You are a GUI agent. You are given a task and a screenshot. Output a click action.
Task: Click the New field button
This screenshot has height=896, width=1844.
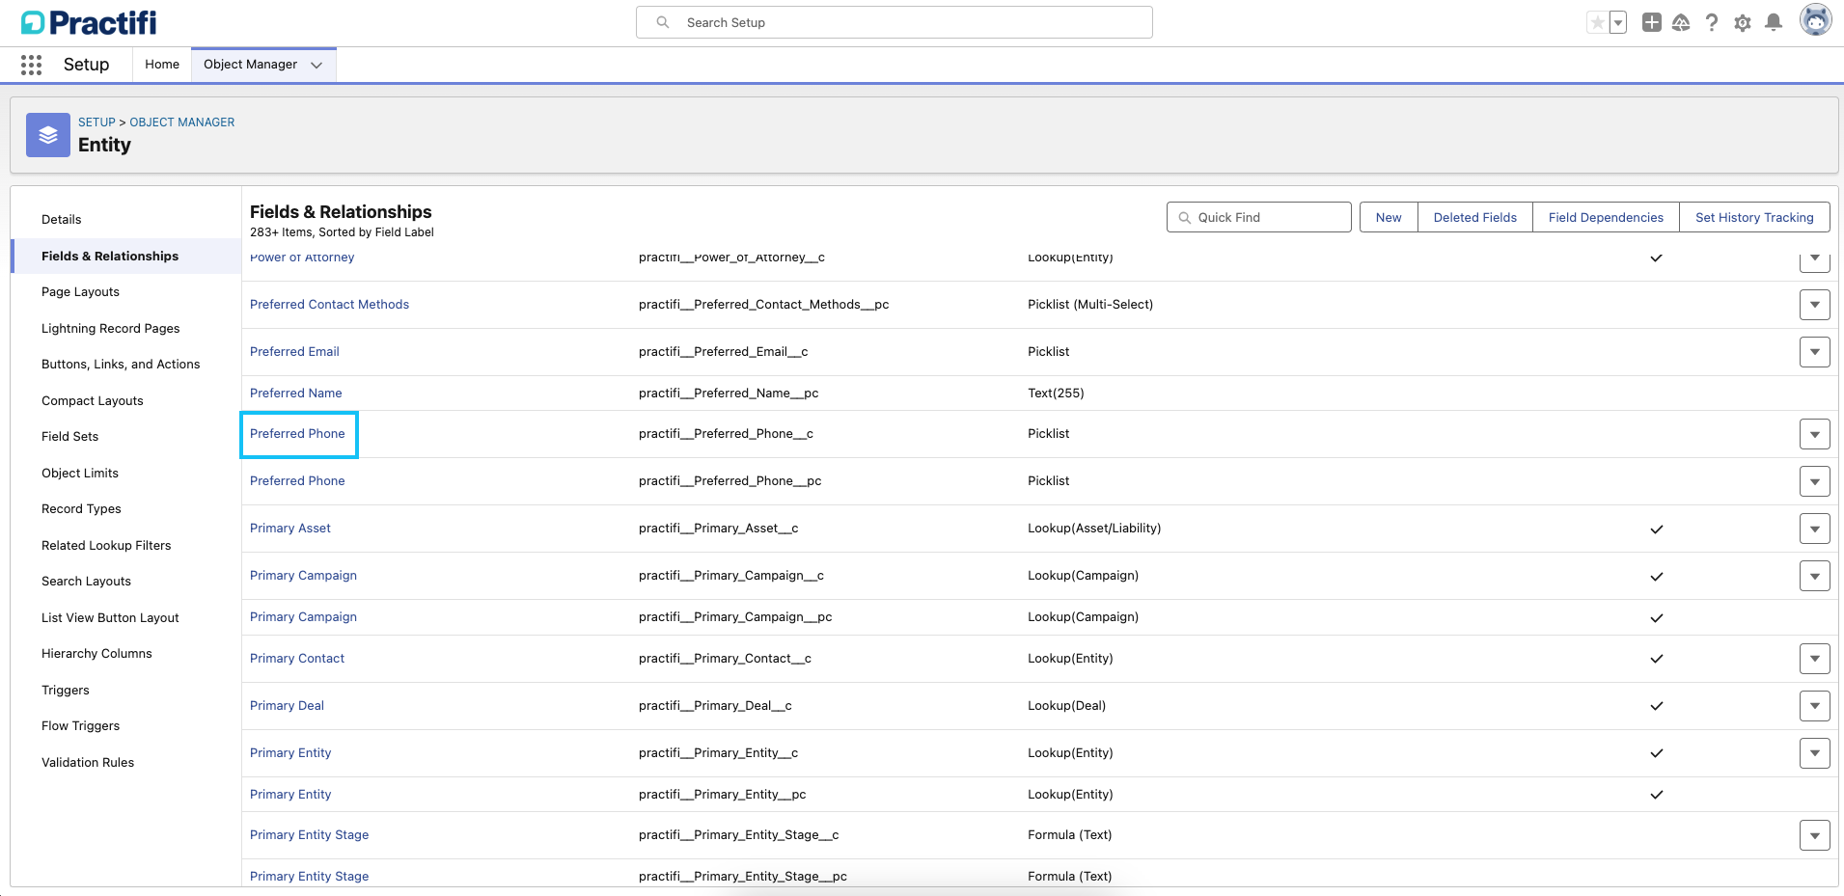tap(1388, 216)
